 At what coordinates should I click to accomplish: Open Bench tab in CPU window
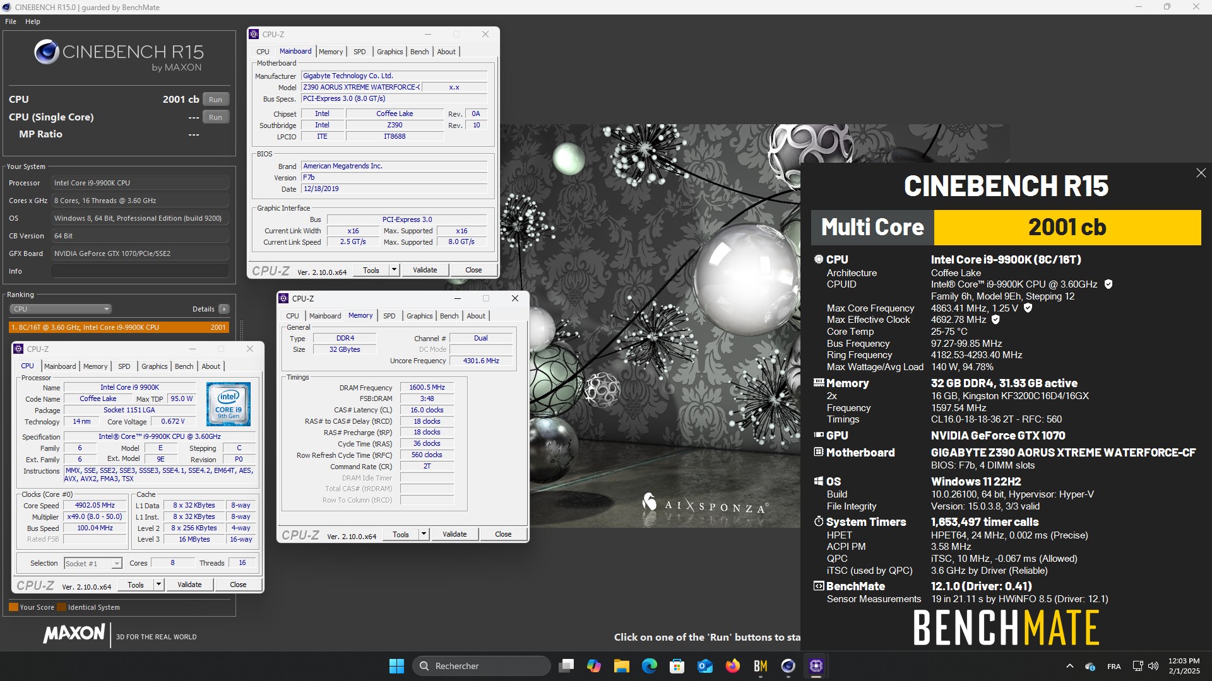[x=184, y=366]
